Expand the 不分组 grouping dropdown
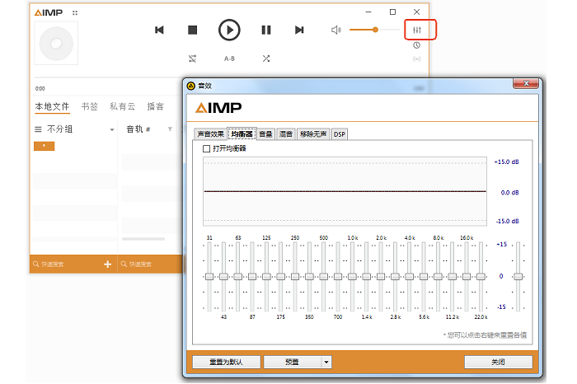The image size is (577, 384). point(112,130)
